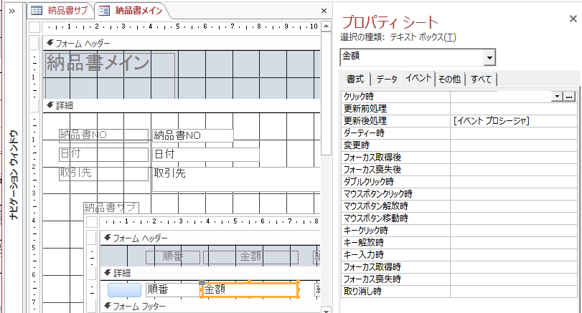Select the すべて tab in the property sheet
The width and height of the screenshot is (582, 313).
pos(482,79)
